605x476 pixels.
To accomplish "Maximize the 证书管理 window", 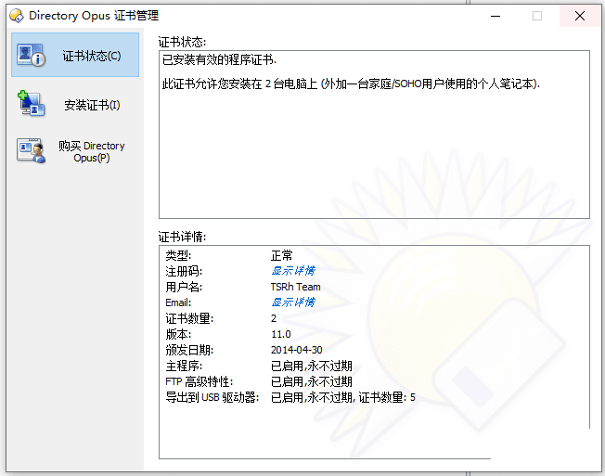I will click(x=537, y=16).
